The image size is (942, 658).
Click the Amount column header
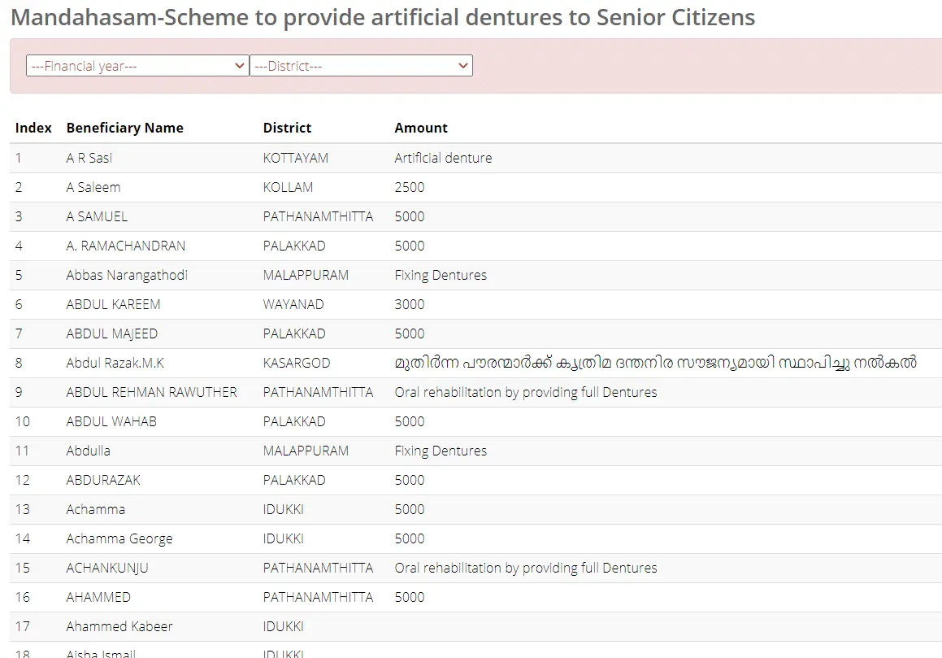click(421, 128)
